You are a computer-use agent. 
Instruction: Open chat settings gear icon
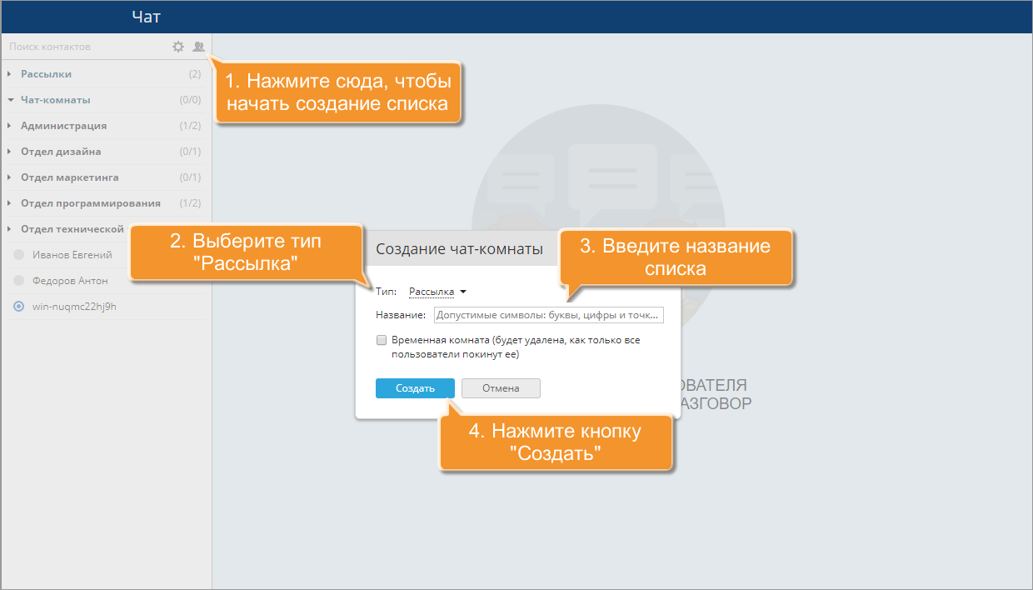177,47
